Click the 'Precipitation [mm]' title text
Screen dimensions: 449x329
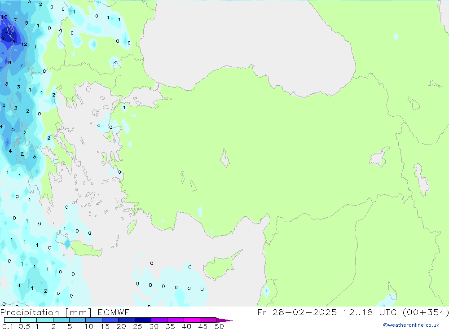pos(46,312)
